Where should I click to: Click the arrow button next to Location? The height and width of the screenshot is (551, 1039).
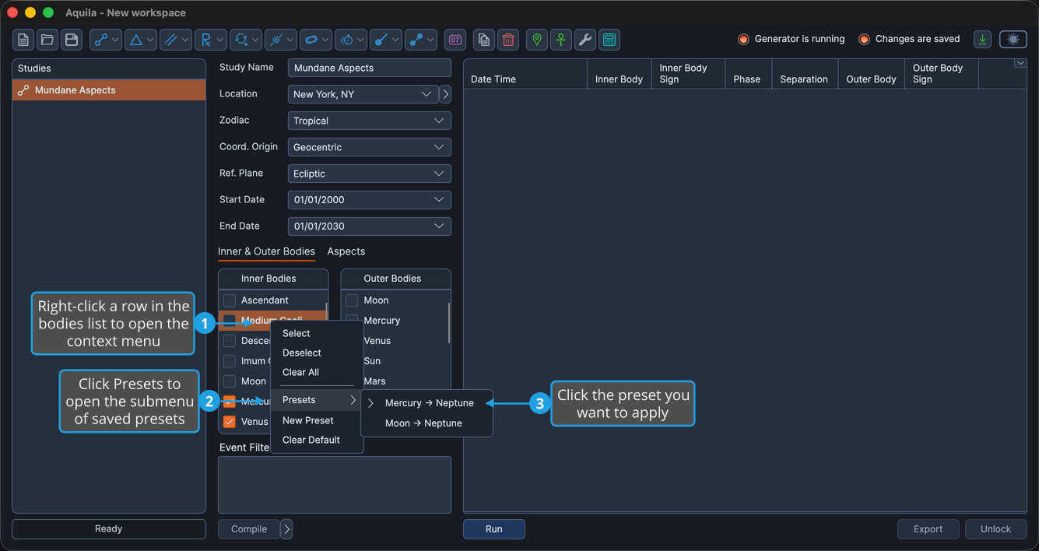(x=445, y=94)
